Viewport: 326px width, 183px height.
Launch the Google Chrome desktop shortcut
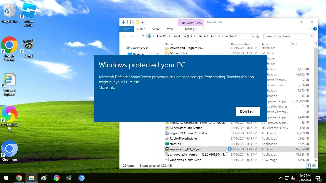coord(9,49)
